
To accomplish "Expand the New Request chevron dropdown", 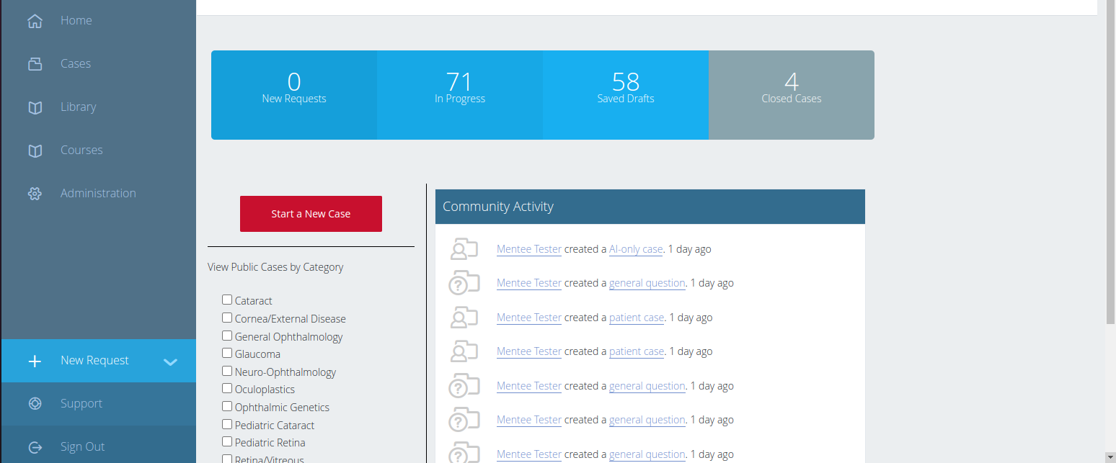I will (x=170, y=361).
